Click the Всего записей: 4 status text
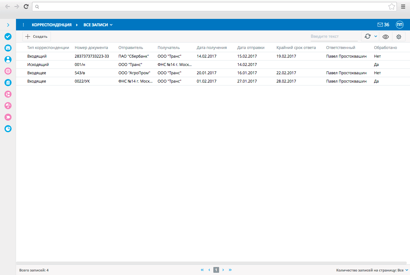Viewport: 410px width, 275px height. tap(34, 270)
